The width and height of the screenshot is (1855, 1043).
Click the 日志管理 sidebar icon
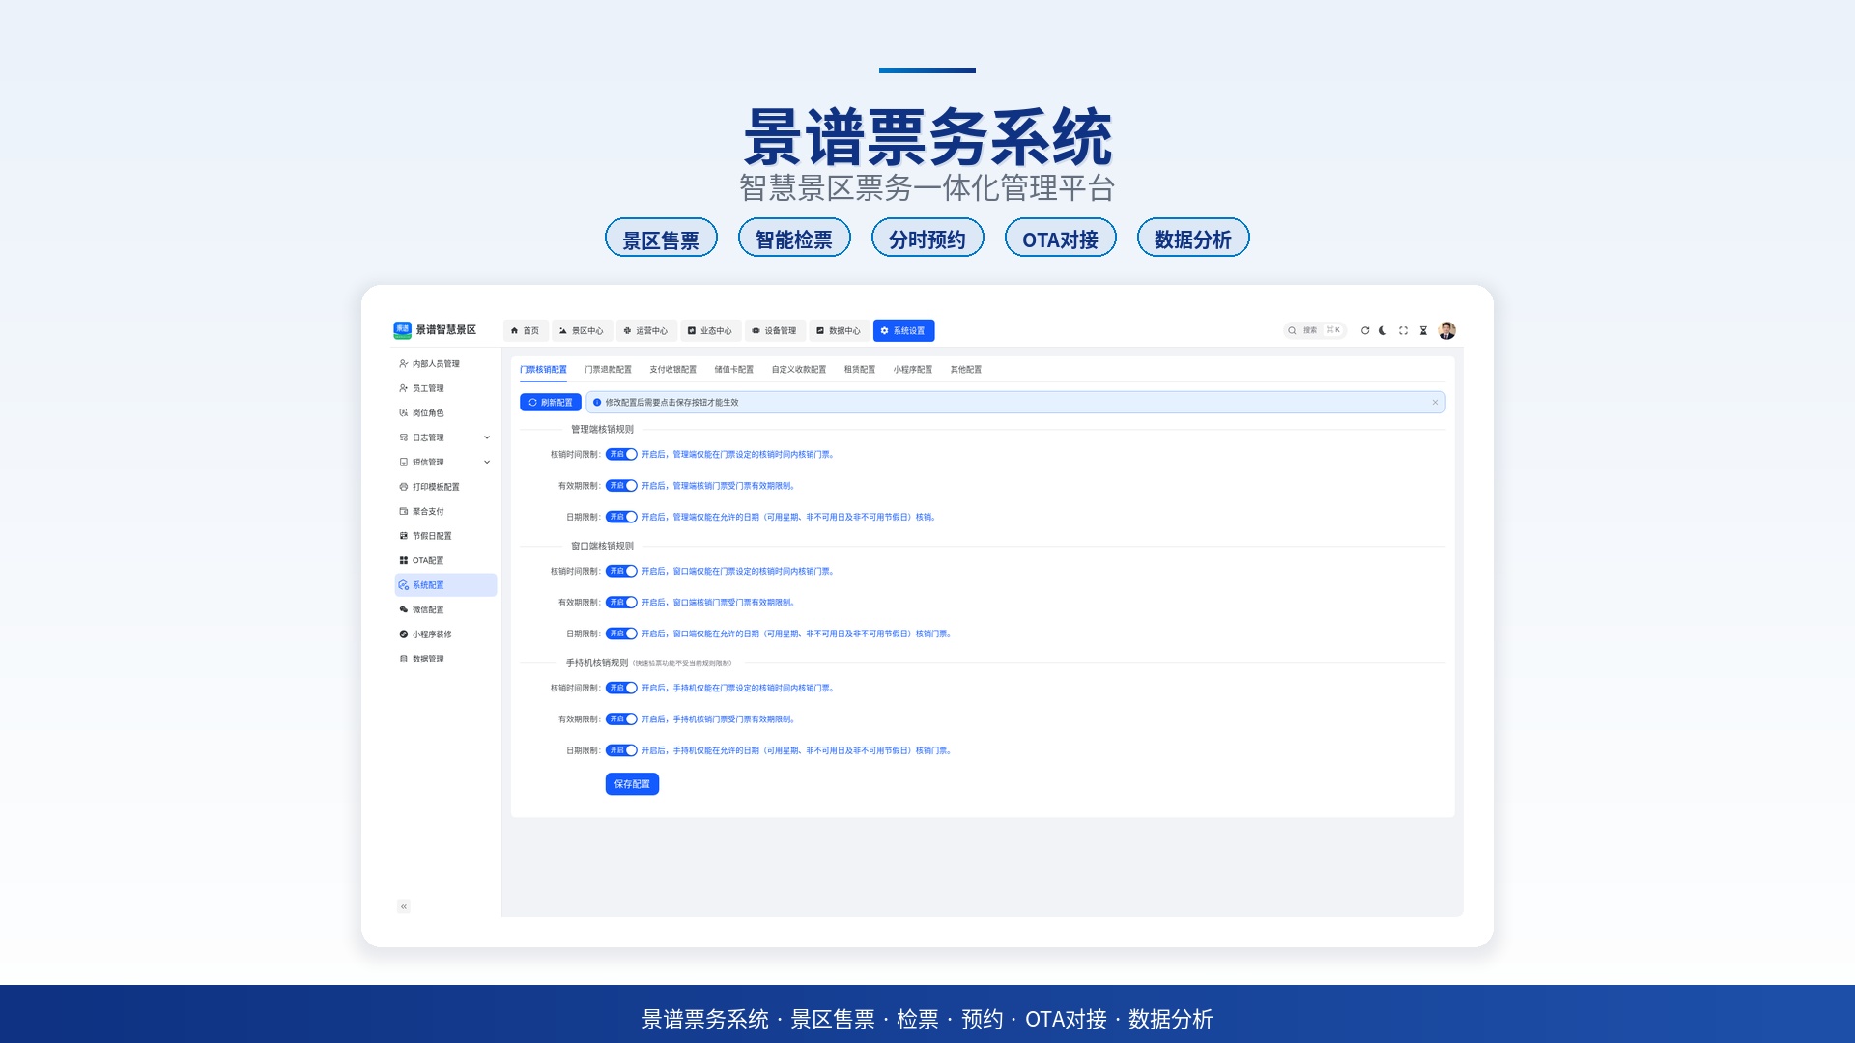pos(404,437)
